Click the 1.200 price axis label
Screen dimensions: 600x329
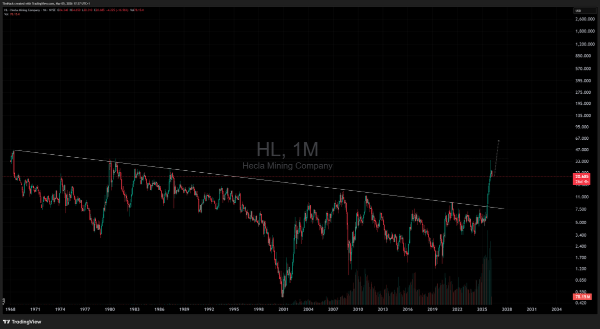[x=581, y=269]
